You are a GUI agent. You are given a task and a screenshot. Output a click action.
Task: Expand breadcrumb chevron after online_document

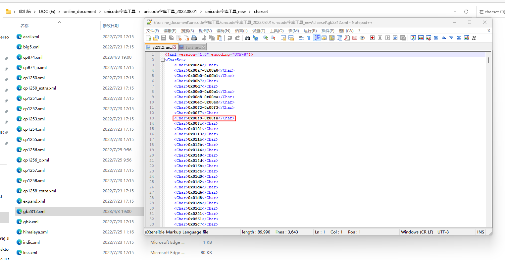click(100, 12)
